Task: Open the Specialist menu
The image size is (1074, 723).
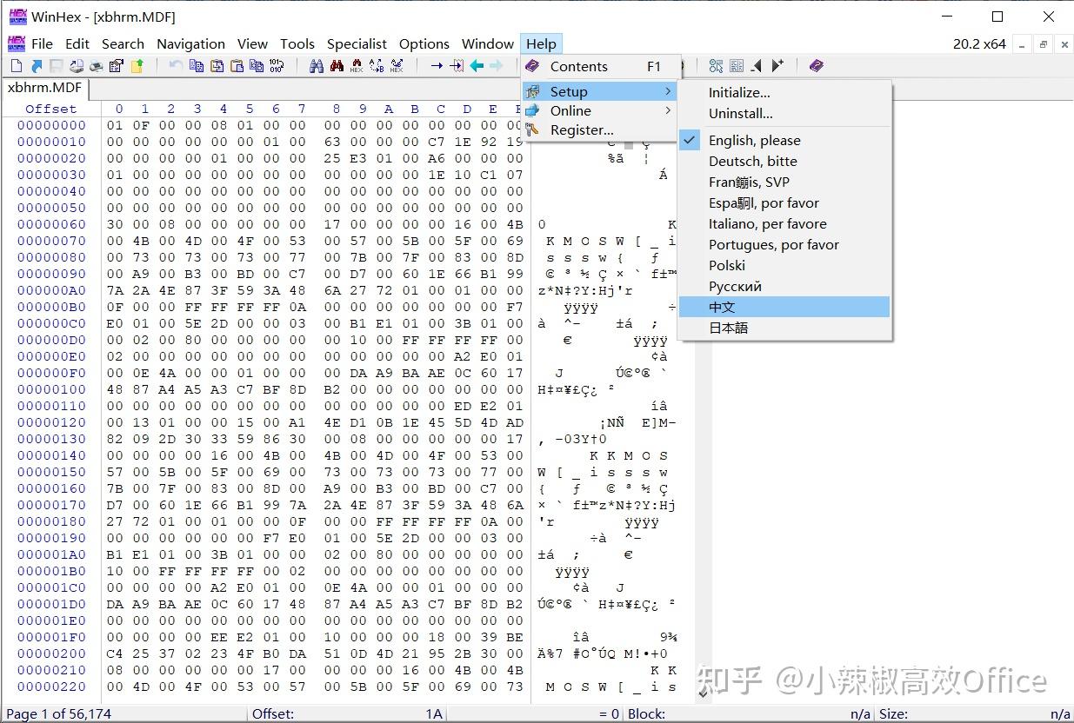Action: 357,43
